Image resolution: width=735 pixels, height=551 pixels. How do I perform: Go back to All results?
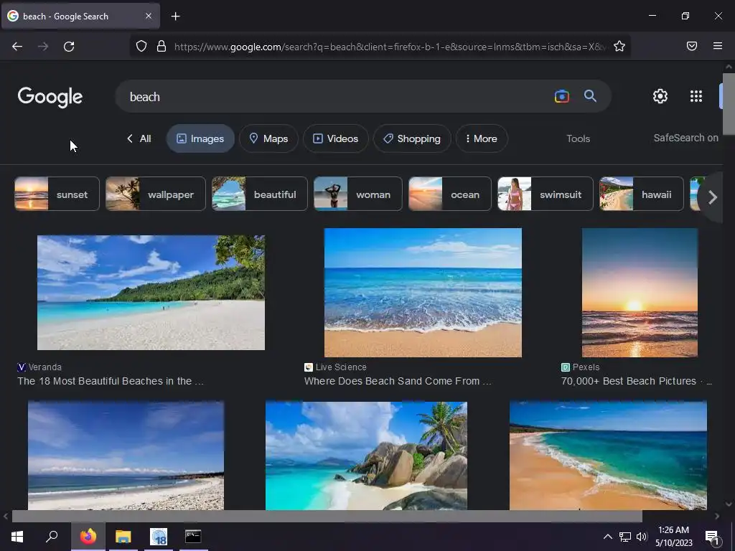pos(139,138)
